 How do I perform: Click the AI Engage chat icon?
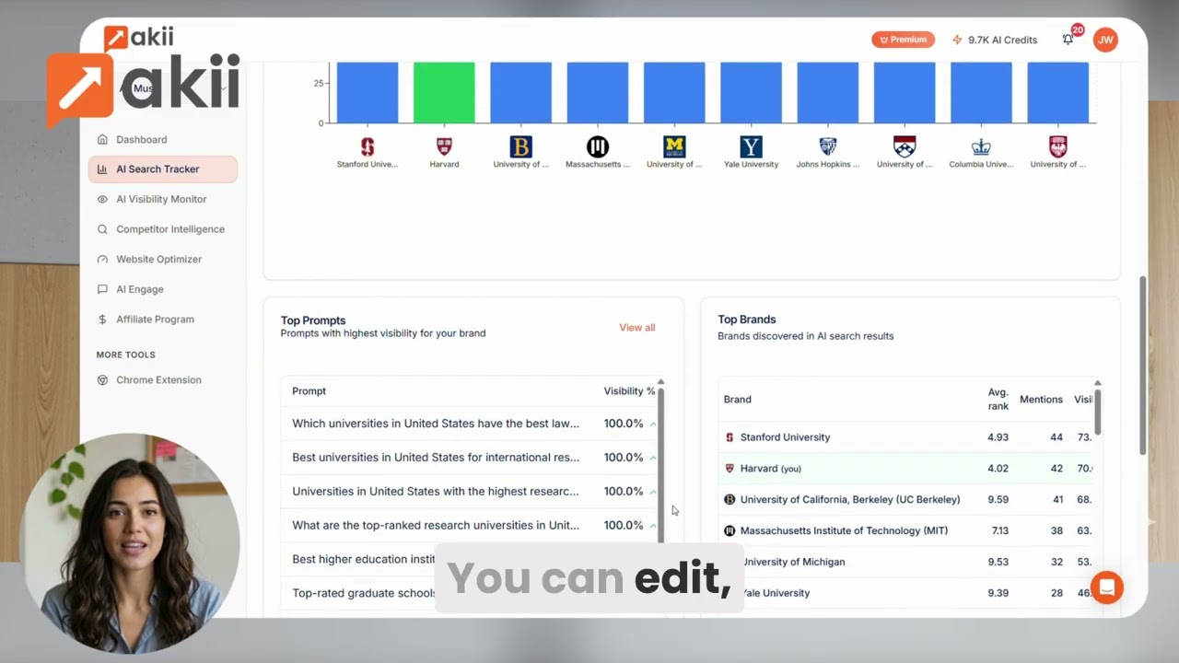pyautogui.click(x=102, y=289)
